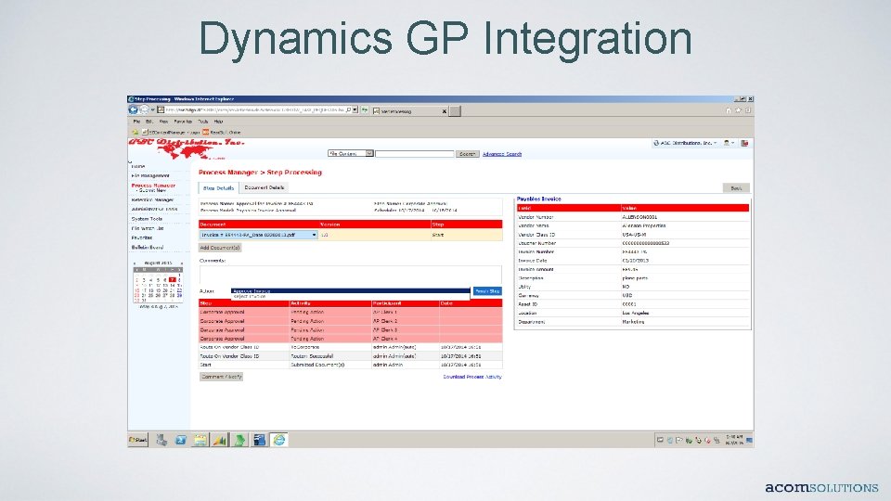
Task: Click the Favorites star icon in IE toolbar
Action: point(738,110)
